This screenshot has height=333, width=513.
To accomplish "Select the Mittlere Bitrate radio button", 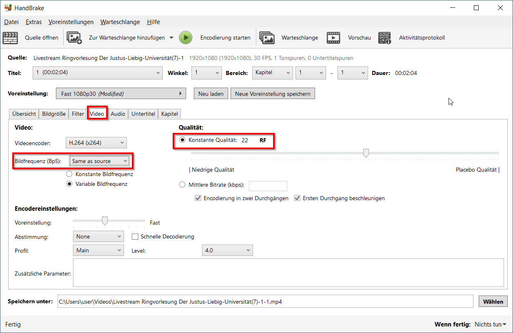I will (x=182, y=185).
